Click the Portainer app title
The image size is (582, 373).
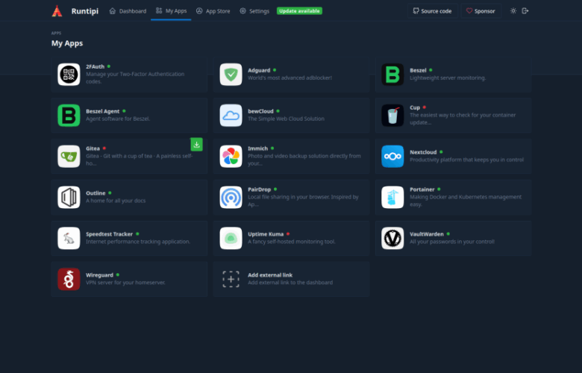[422, 189]
